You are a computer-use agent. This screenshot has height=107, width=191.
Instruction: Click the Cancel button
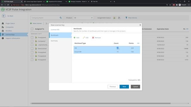135,86
